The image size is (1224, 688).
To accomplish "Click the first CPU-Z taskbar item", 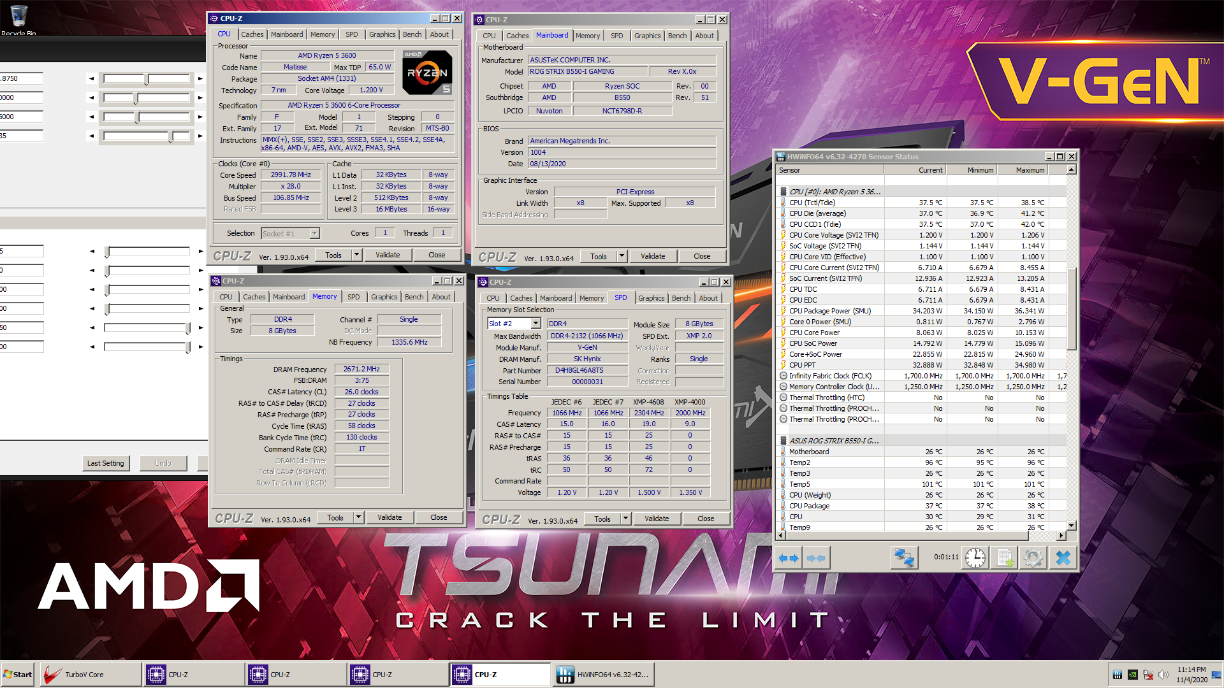I will (194, 675).
